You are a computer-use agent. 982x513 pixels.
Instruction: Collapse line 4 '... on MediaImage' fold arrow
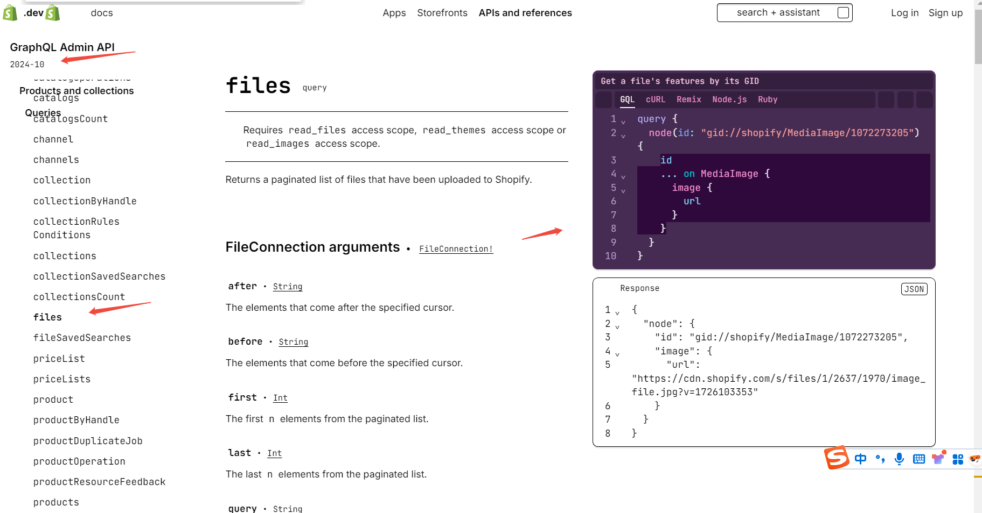pyautogui.click(x=623, y=176)
